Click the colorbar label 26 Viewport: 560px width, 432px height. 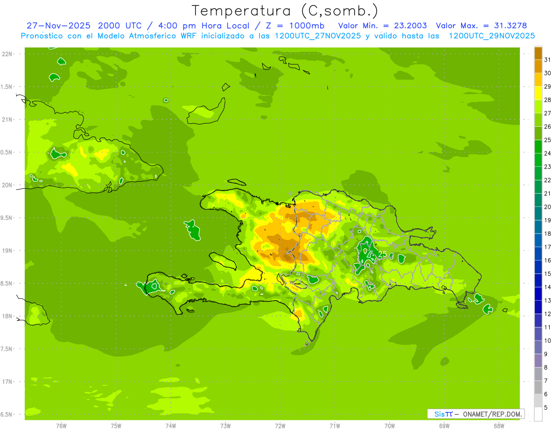pyautogui.click(x=547, y=127)
